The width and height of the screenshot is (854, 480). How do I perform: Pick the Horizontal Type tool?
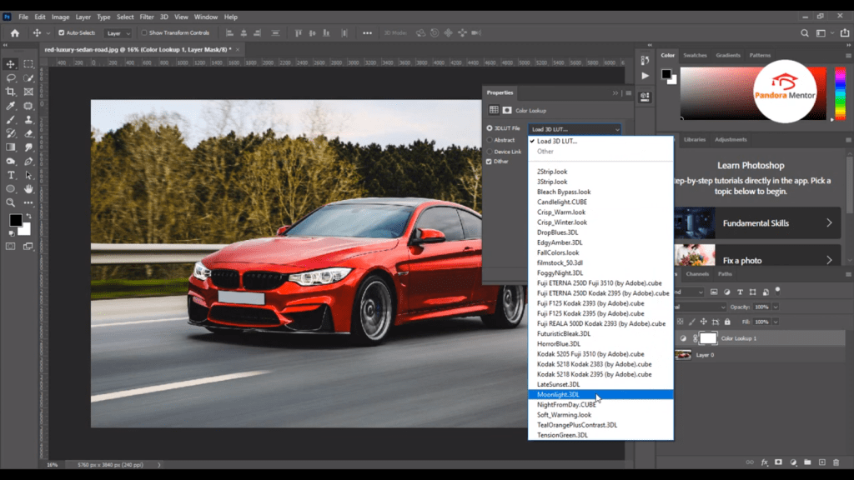point(11,175)
